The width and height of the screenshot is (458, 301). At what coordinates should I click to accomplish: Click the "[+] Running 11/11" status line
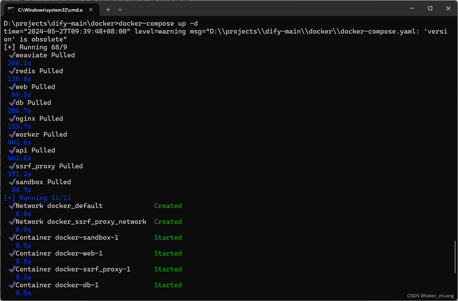tap(37, 198)
